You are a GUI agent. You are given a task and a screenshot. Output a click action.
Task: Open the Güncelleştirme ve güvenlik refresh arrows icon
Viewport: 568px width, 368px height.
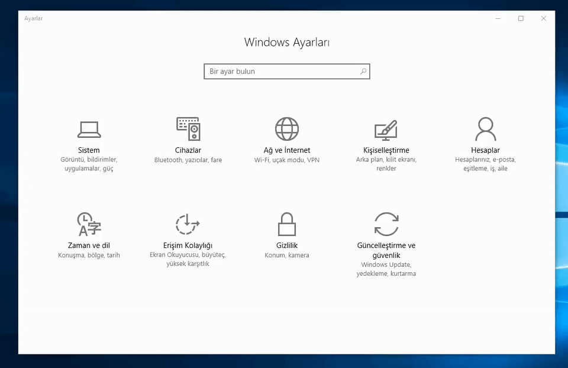(386, 224)
